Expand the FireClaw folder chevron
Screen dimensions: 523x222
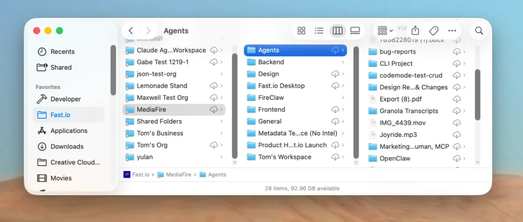tap(343, 98)
